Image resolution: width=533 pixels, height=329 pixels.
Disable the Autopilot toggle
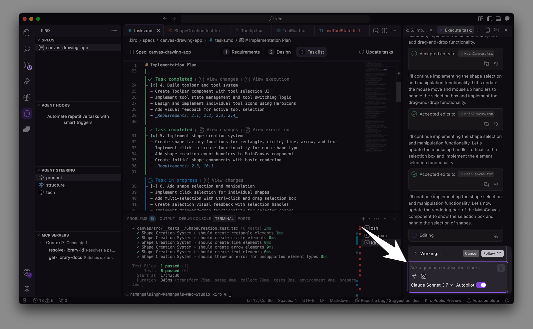tap(481, 285)
